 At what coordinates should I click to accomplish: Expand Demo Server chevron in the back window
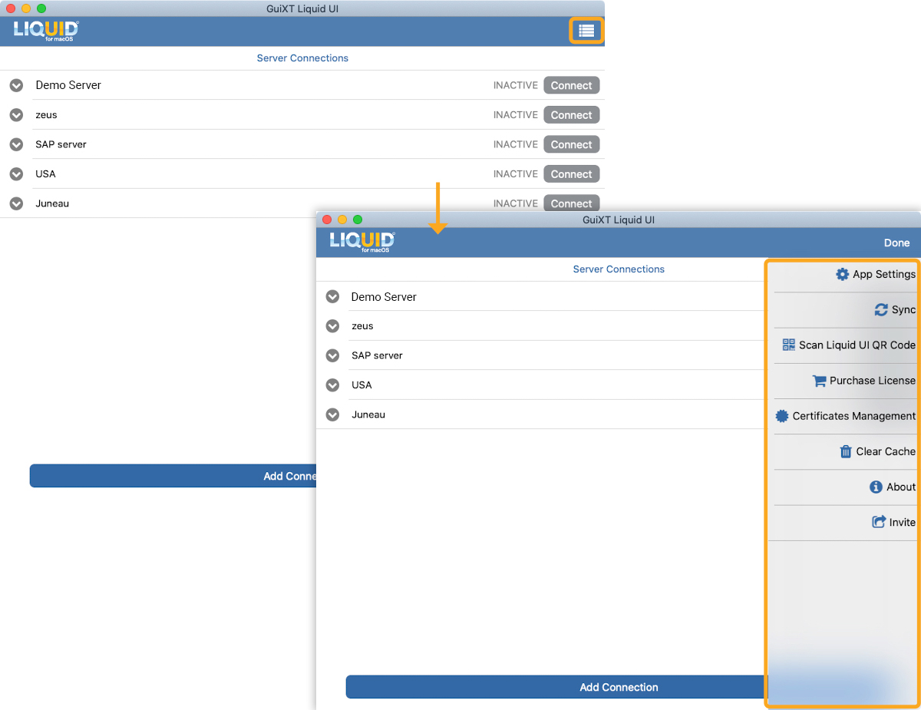point(17,85)
